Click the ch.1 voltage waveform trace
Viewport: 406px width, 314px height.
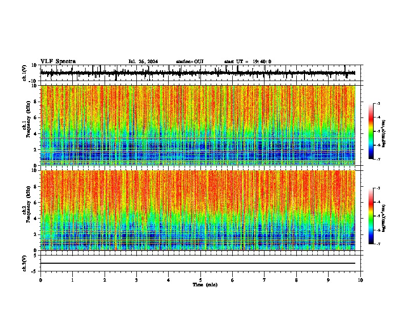198,73
